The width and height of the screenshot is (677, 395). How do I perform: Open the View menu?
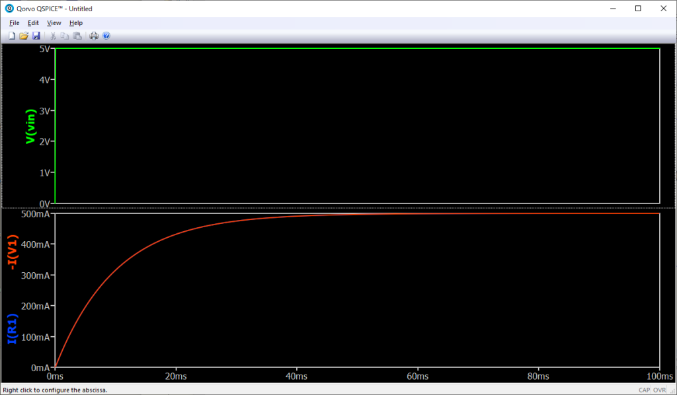tap(54, 23)
